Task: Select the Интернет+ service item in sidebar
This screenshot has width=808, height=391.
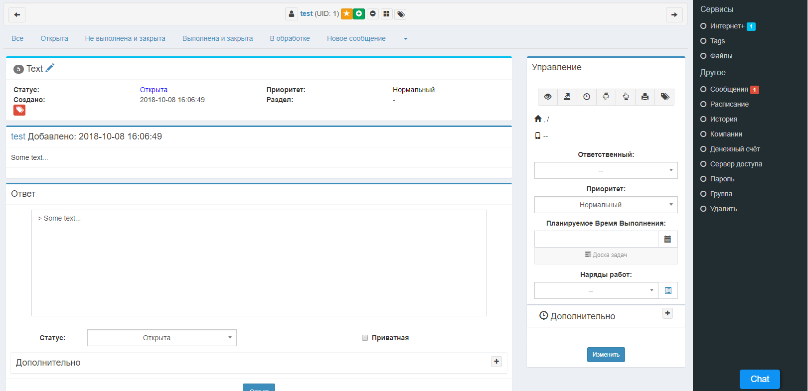Action: (727, 26)
